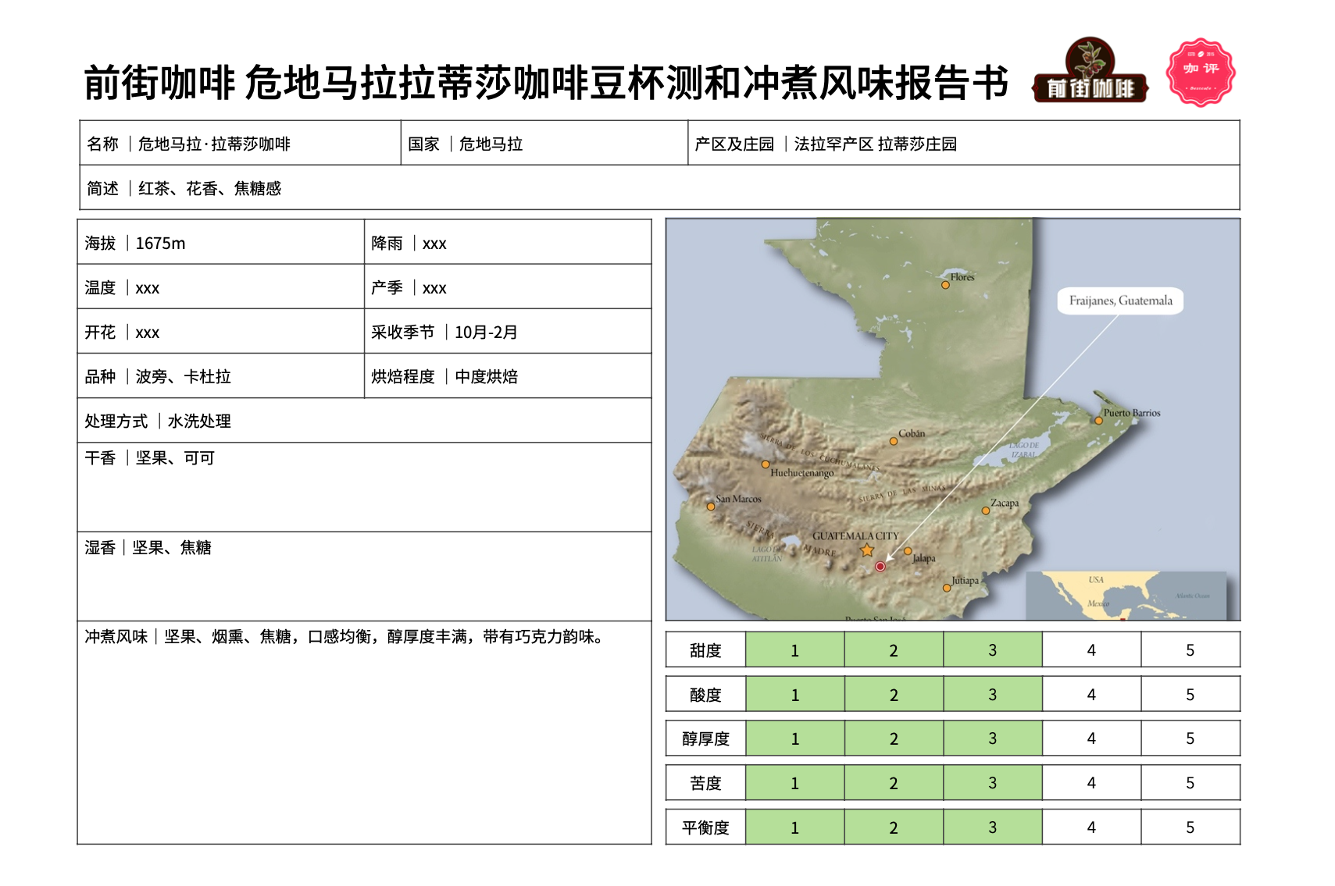Click the 前街咖啡 brown logo
This screenshot has width=1335, height=886.
click(x=1090, y=71)
